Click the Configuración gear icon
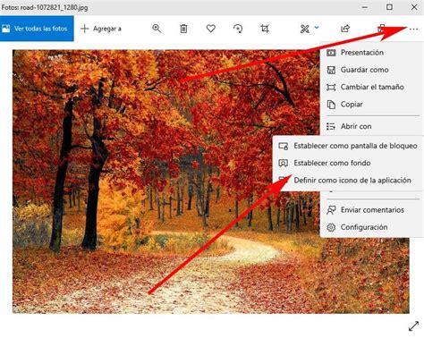424x338 pixels. click(331, 227)
